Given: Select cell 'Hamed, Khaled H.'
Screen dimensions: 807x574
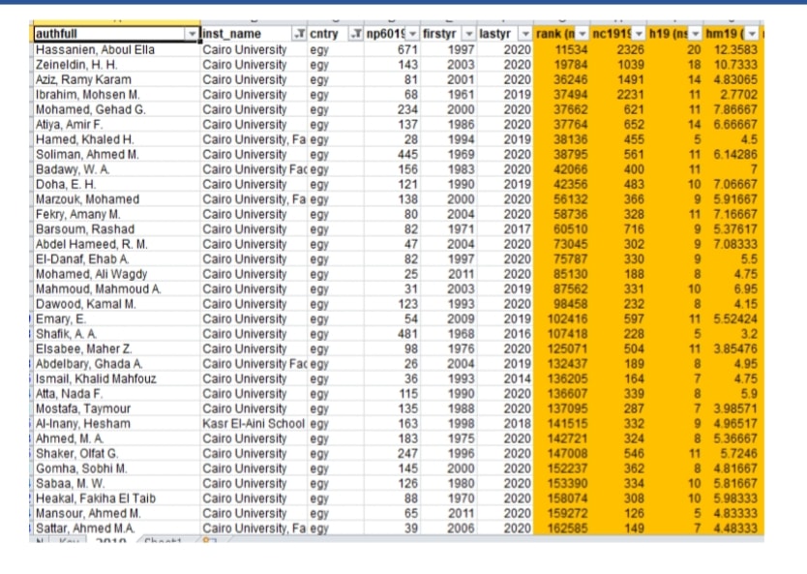Looking at the screenshot, I should point(116,139).
